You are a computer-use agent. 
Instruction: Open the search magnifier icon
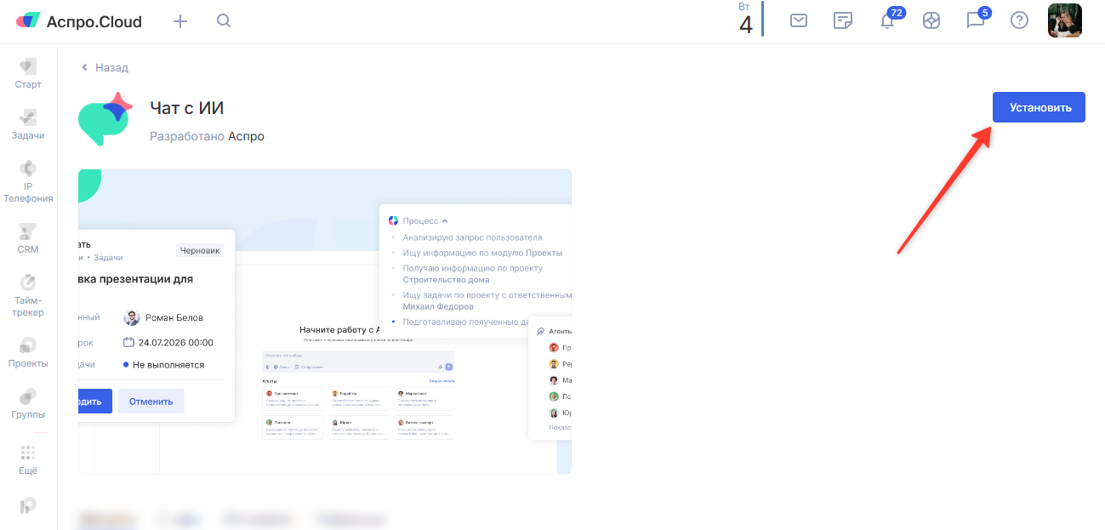click(x=224, y=20)
